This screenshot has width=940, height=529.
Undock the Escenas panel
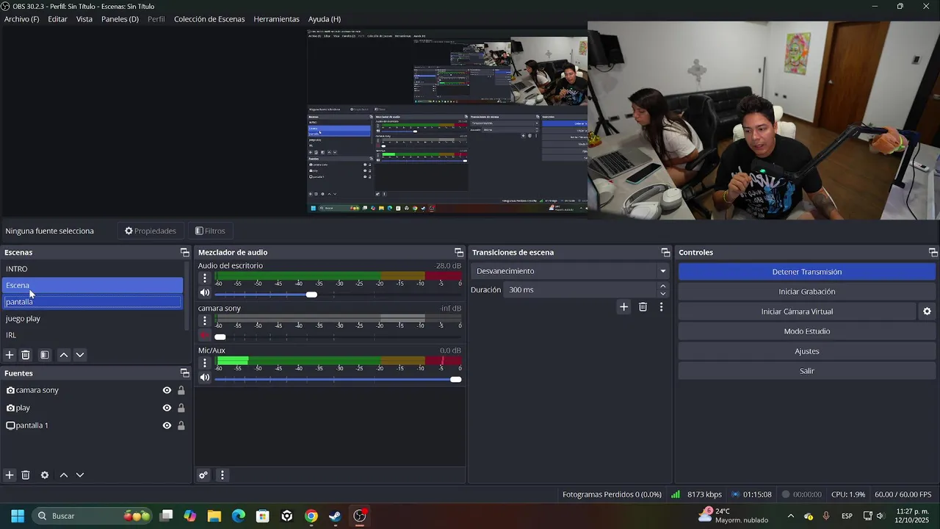(184, 253)
